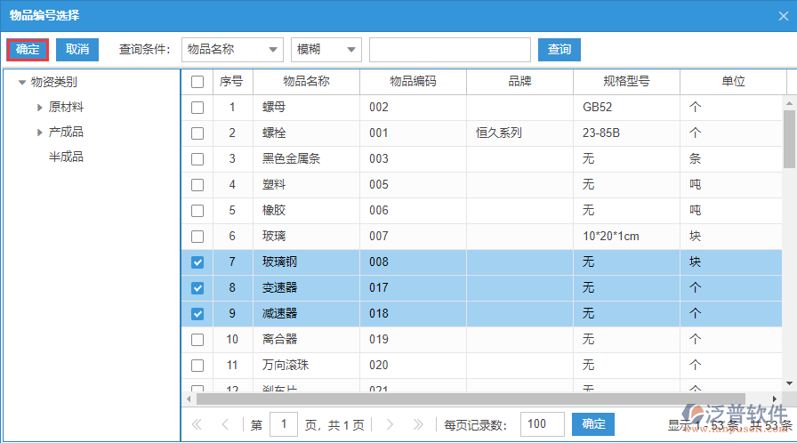
Task: Sort by 序号 column header
Action: (232, 82)
